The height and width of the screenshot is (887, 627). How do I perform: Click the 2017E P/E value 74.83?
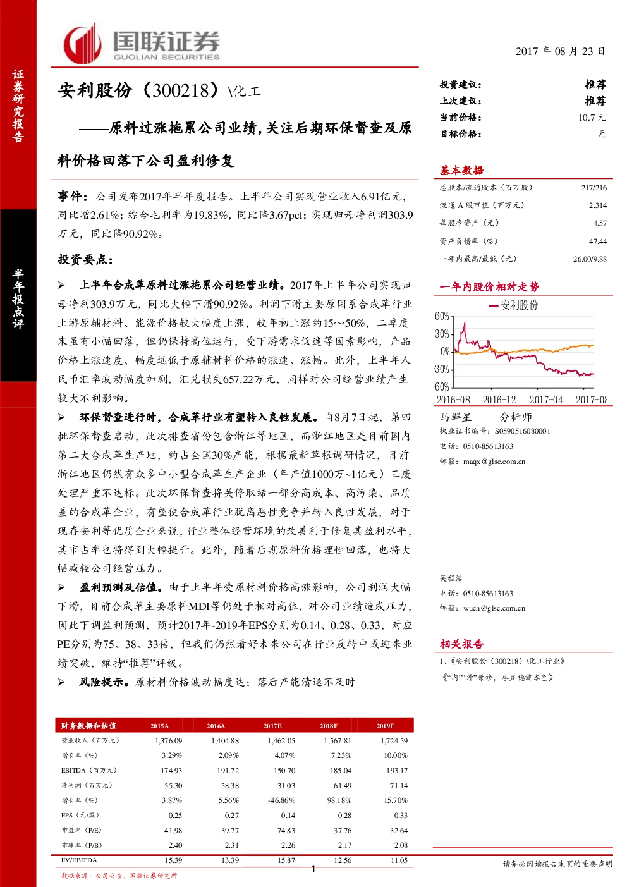pyautogui.click(x=286, y=831)
